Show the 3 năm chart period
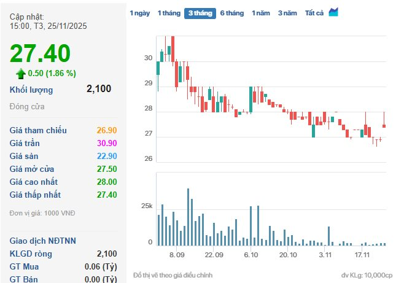 click(288, 14)
